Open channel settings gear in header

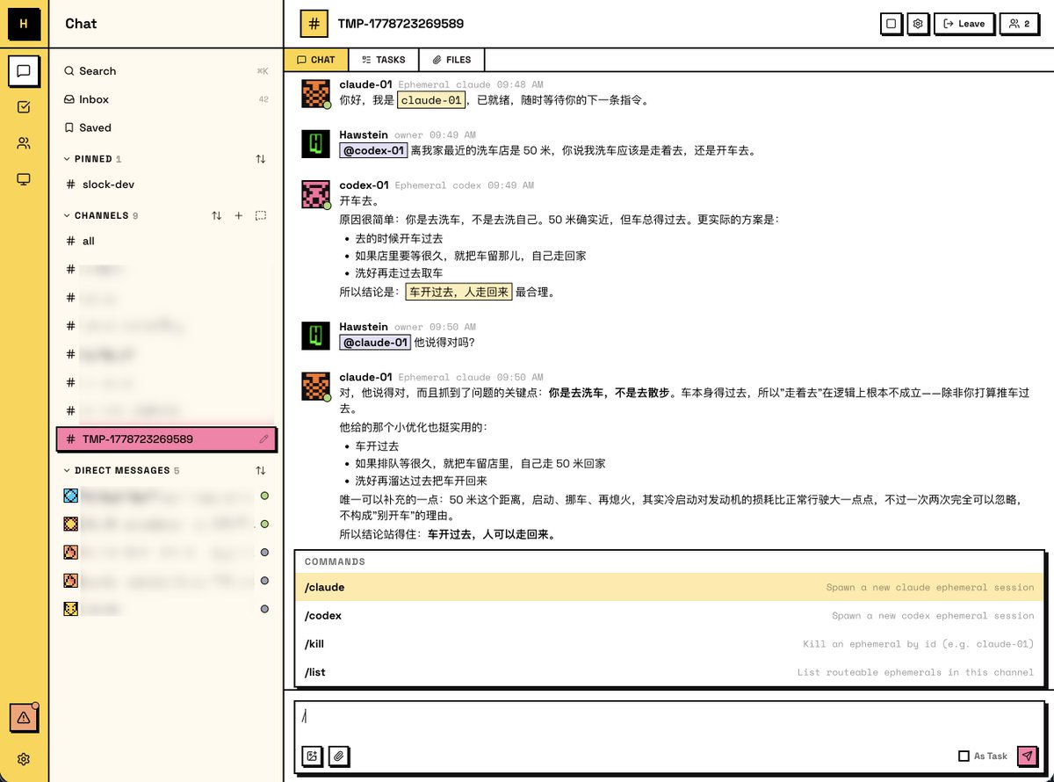[918, 24]
